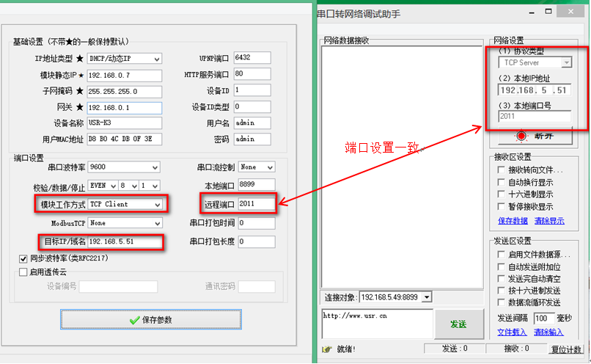Click the 清除显示 link
This screenshot has height=364, width=591.
coord(548,220)
